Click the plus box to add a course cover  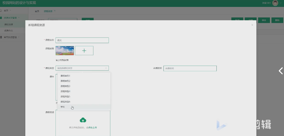point(84,51)
